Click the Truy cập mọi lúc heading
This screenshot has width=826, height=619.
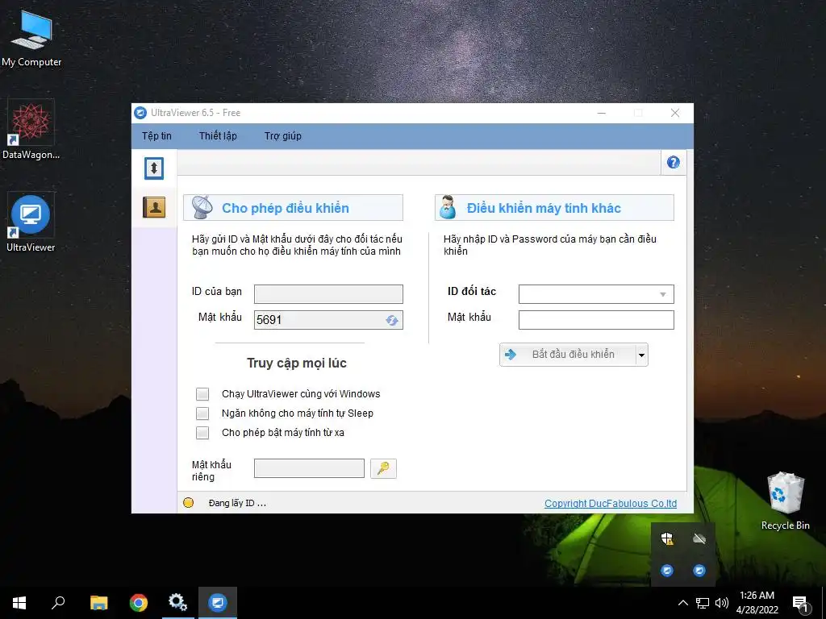297,363
